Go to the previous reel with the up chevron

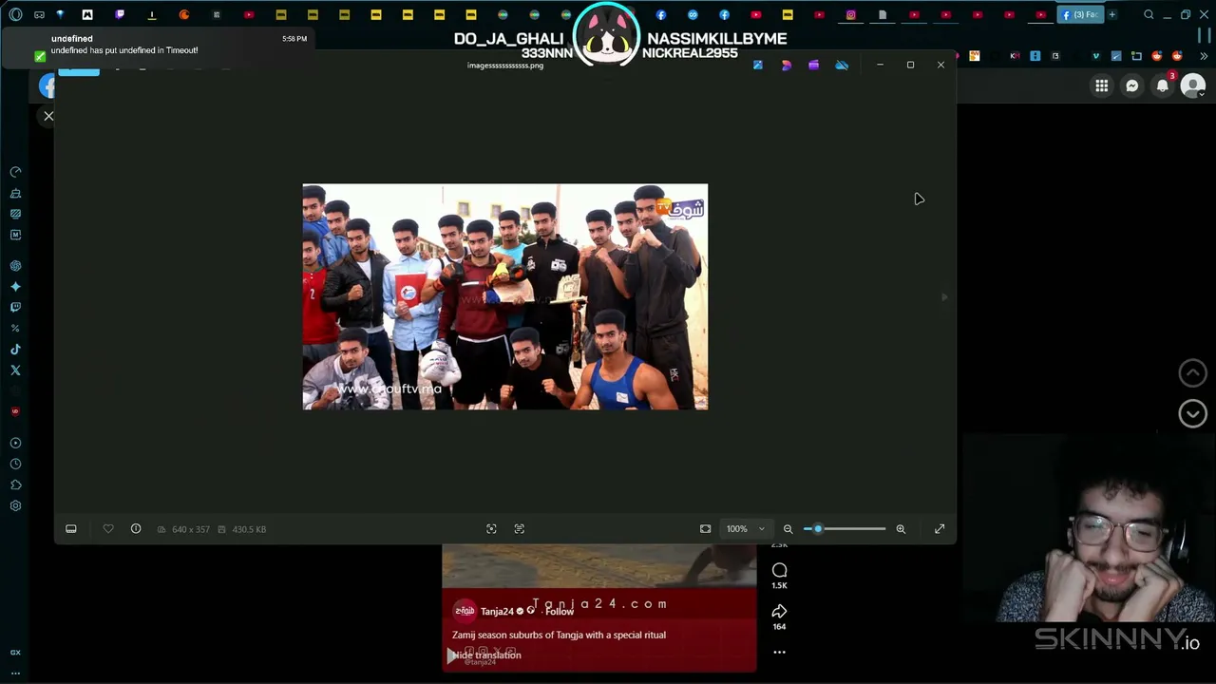tap(1193, 372)
